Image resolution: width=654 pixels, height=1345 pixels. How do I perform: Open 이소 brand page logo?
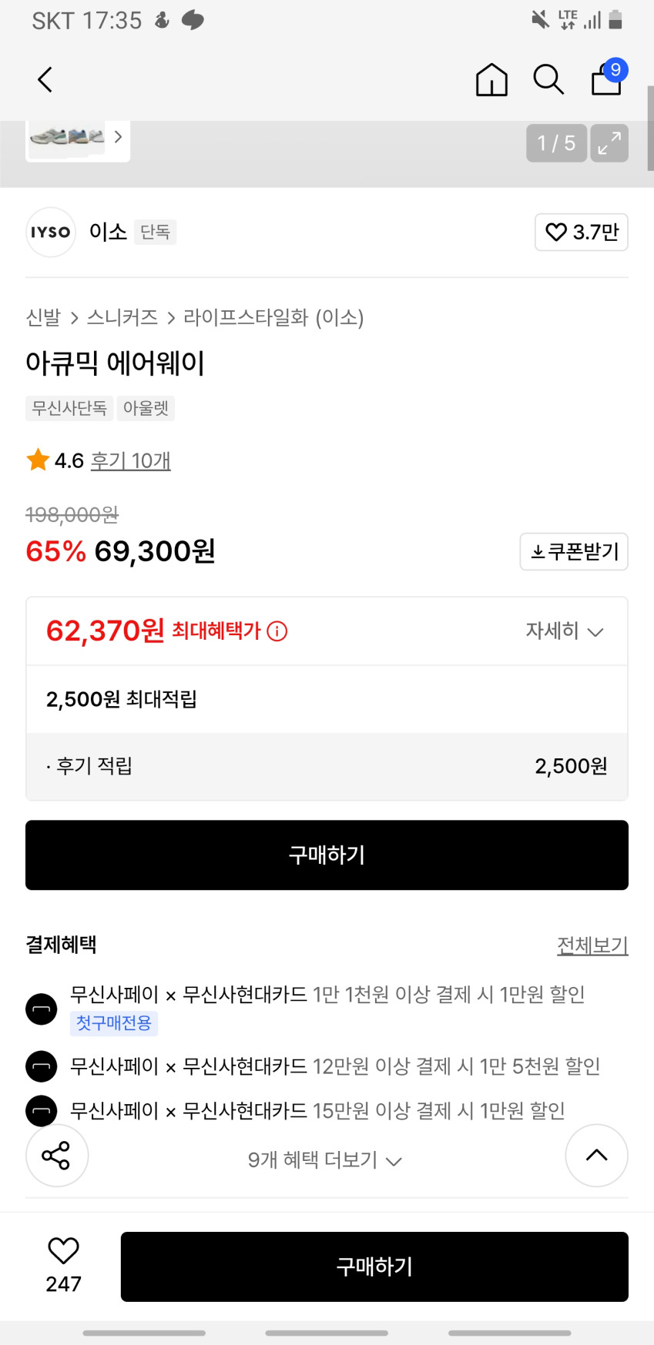(51, 233)
